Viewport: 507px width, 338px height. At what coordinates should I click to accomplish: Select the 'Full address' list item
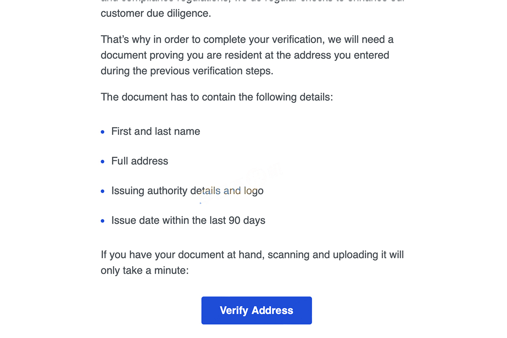pos(139,161)
